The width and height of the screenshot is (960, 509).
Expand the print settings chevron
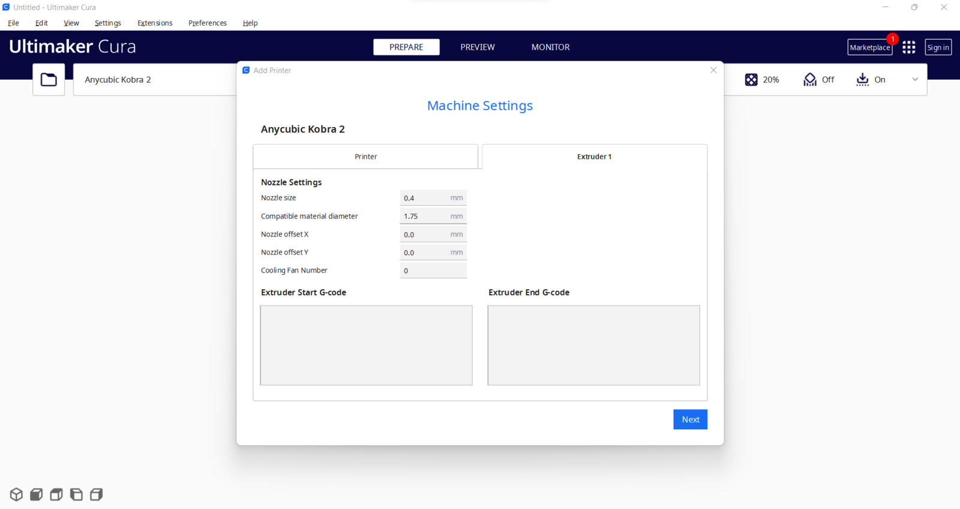pyautogui.click(x=915, y=79)
